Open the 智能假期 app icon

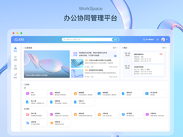99,93
